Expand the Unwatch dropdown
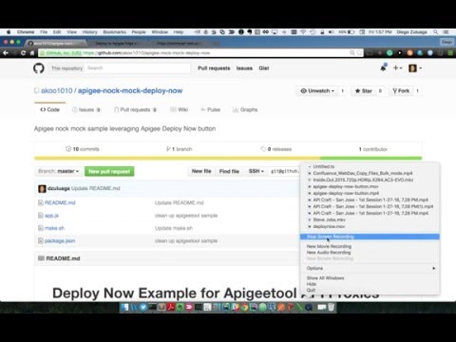 click(317, 91)
